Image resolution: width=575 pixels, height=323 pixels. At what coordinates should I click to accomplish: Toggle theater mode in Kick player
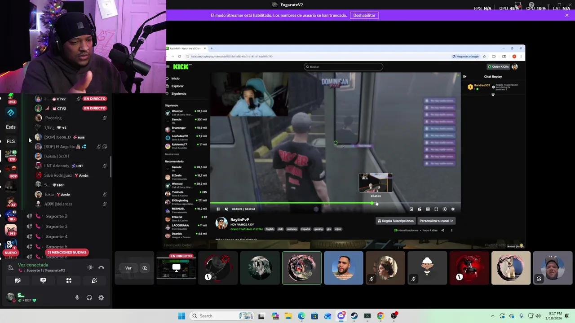click(x=428, y=209)
